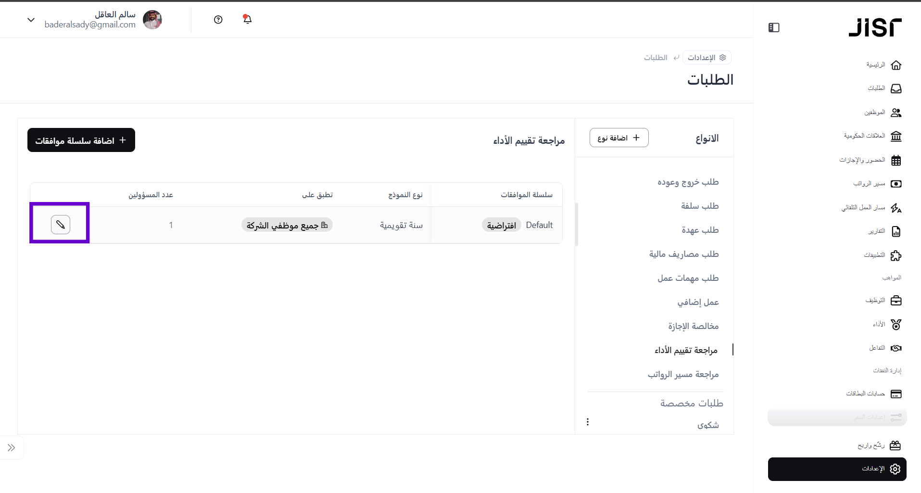Open the home icon in sidebar

pos(896,65)
